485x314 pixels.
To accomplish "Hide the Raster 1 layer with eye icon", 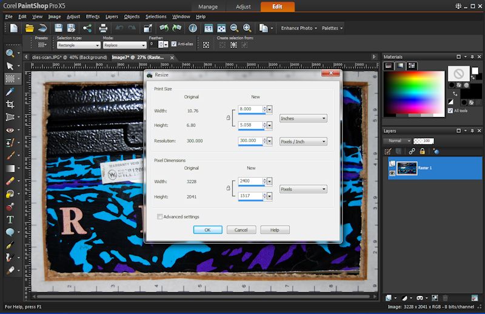I will coord(392,173).
